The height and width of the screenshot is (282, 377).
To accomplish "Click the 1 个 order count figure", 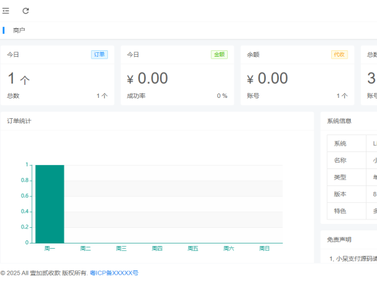I will point(19,78).
